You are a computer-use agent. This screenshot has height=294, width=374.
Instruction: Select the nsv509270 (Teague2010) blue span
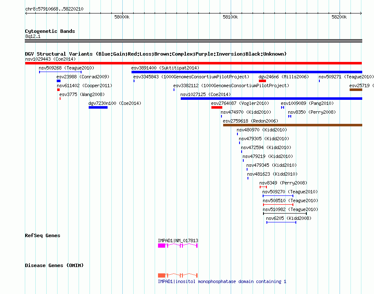(278, 196)
